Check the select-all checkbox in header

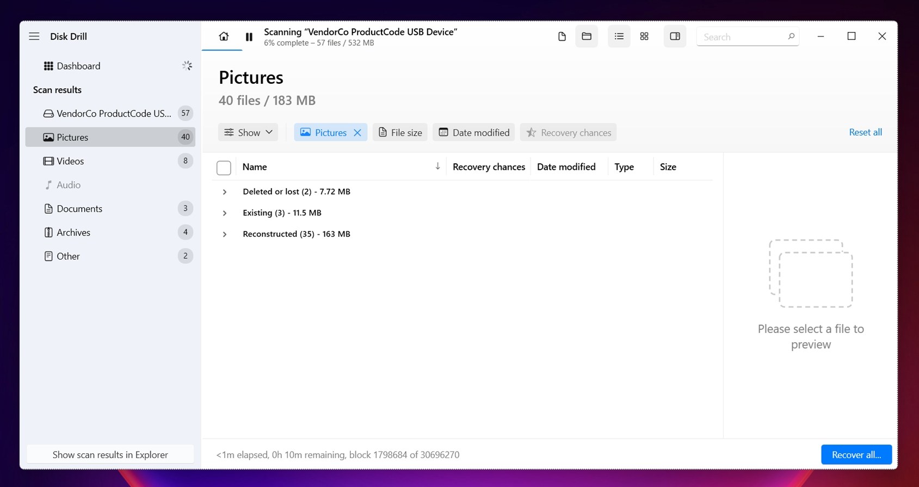[224, 168]
